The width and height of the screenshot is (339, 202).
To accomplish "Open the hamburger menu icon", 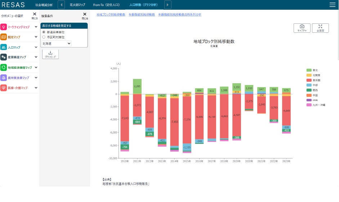I will tap(332, 5).
